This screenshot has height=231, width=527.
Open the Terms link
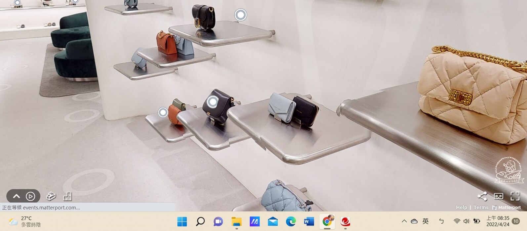point(481,207)
